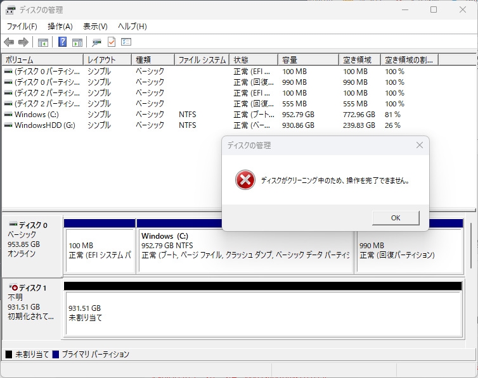478x378 pixels.
Task: Click the 952.79 GB capacity cell
Action: 298,115
